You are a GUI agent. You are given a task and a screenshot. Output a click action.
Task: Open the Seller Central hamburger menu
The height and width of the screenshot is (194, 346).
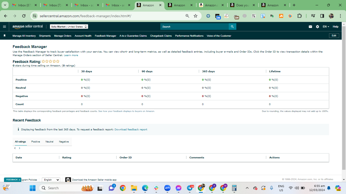(4, 27)
